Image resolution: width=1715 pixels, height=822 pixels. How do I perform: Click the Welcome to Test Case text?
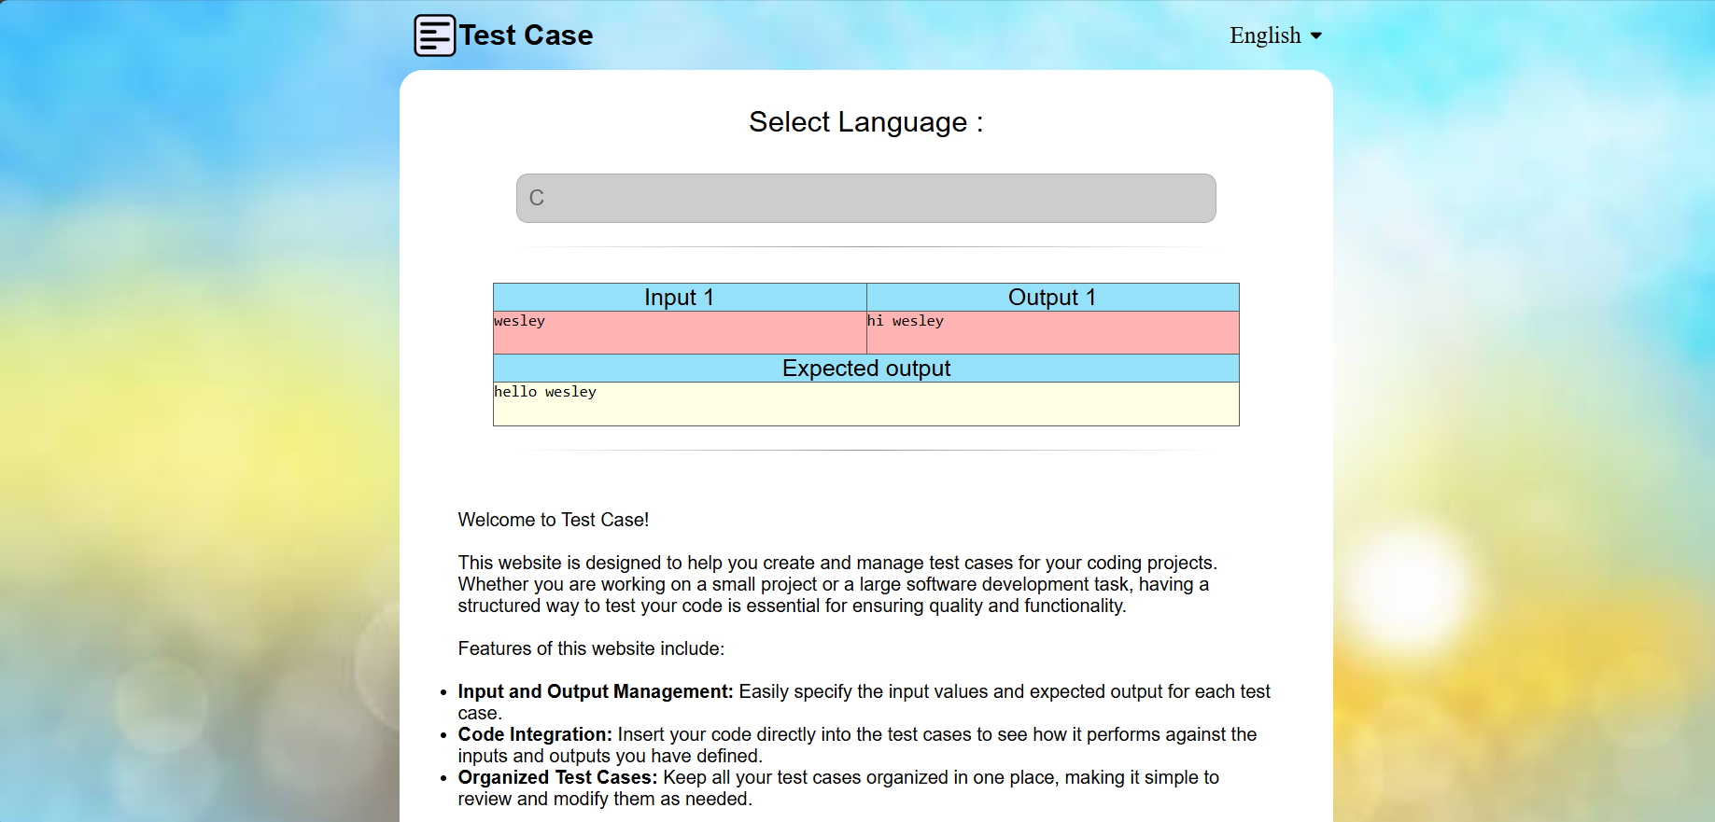coord(553,520)
